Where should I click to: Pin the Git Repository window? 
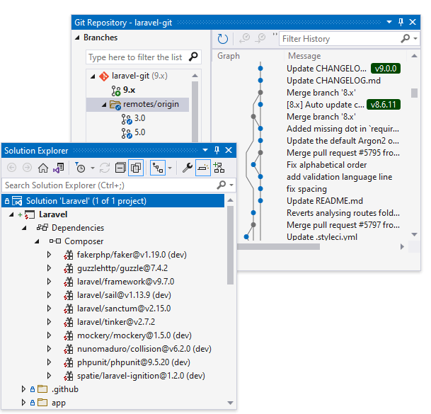coord(401,22)
